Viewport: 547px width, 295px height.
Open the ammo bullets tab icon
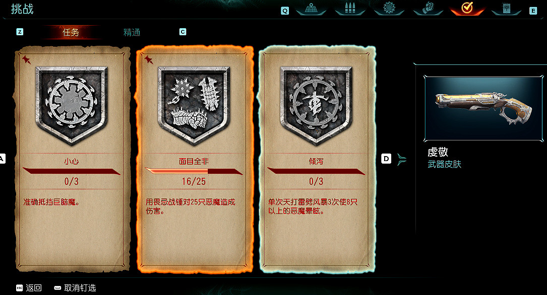tap(350, 9)
